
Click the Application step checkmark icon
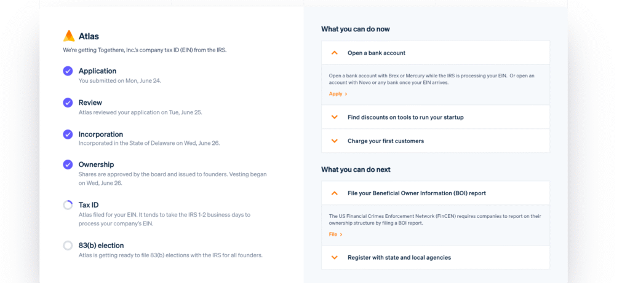(68, 71)
